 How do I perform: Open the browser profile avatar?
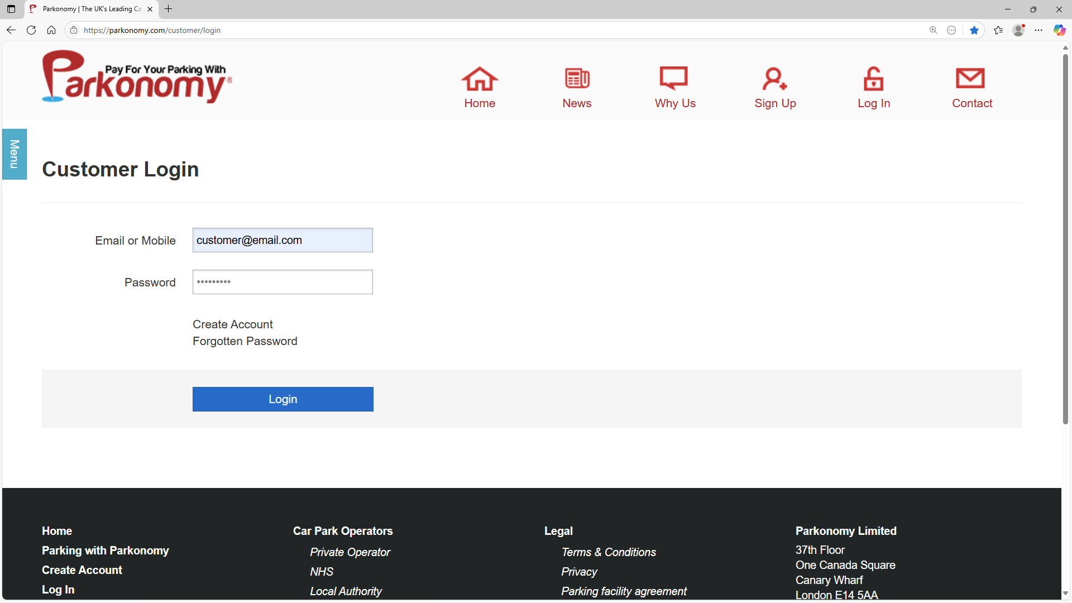[x=1019, y=30]
